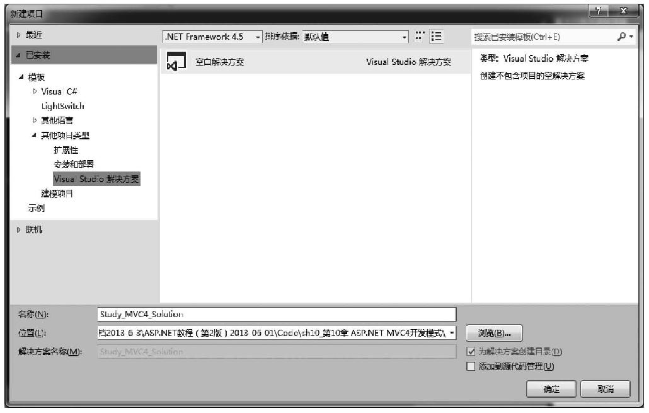649x413 pixels.
Task: Click the location path text field
Action: tap(272, 333)
